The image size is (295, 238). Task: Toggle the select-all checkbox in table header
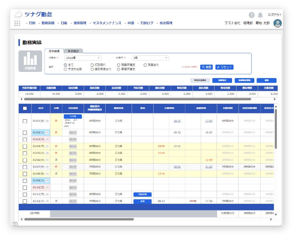pyautogui.click(x=25, y=108)
